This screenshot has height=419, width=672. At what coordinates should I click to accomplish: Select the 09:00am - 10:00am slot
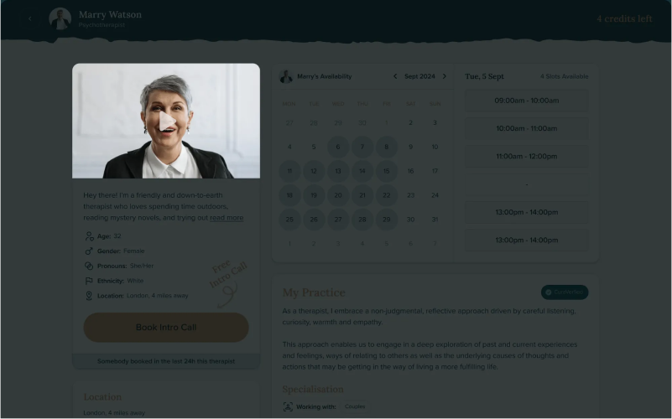tap(526, 101)
